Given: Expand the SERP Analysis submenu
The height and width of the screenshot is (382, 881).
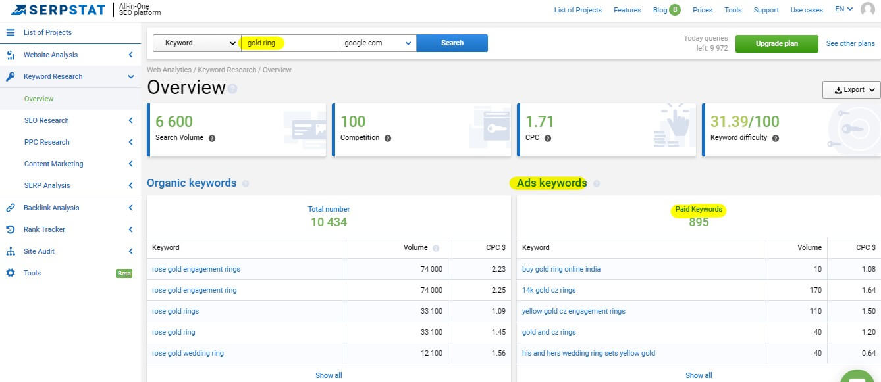Looking at the screenshot, I should click(x=131, y=185).
